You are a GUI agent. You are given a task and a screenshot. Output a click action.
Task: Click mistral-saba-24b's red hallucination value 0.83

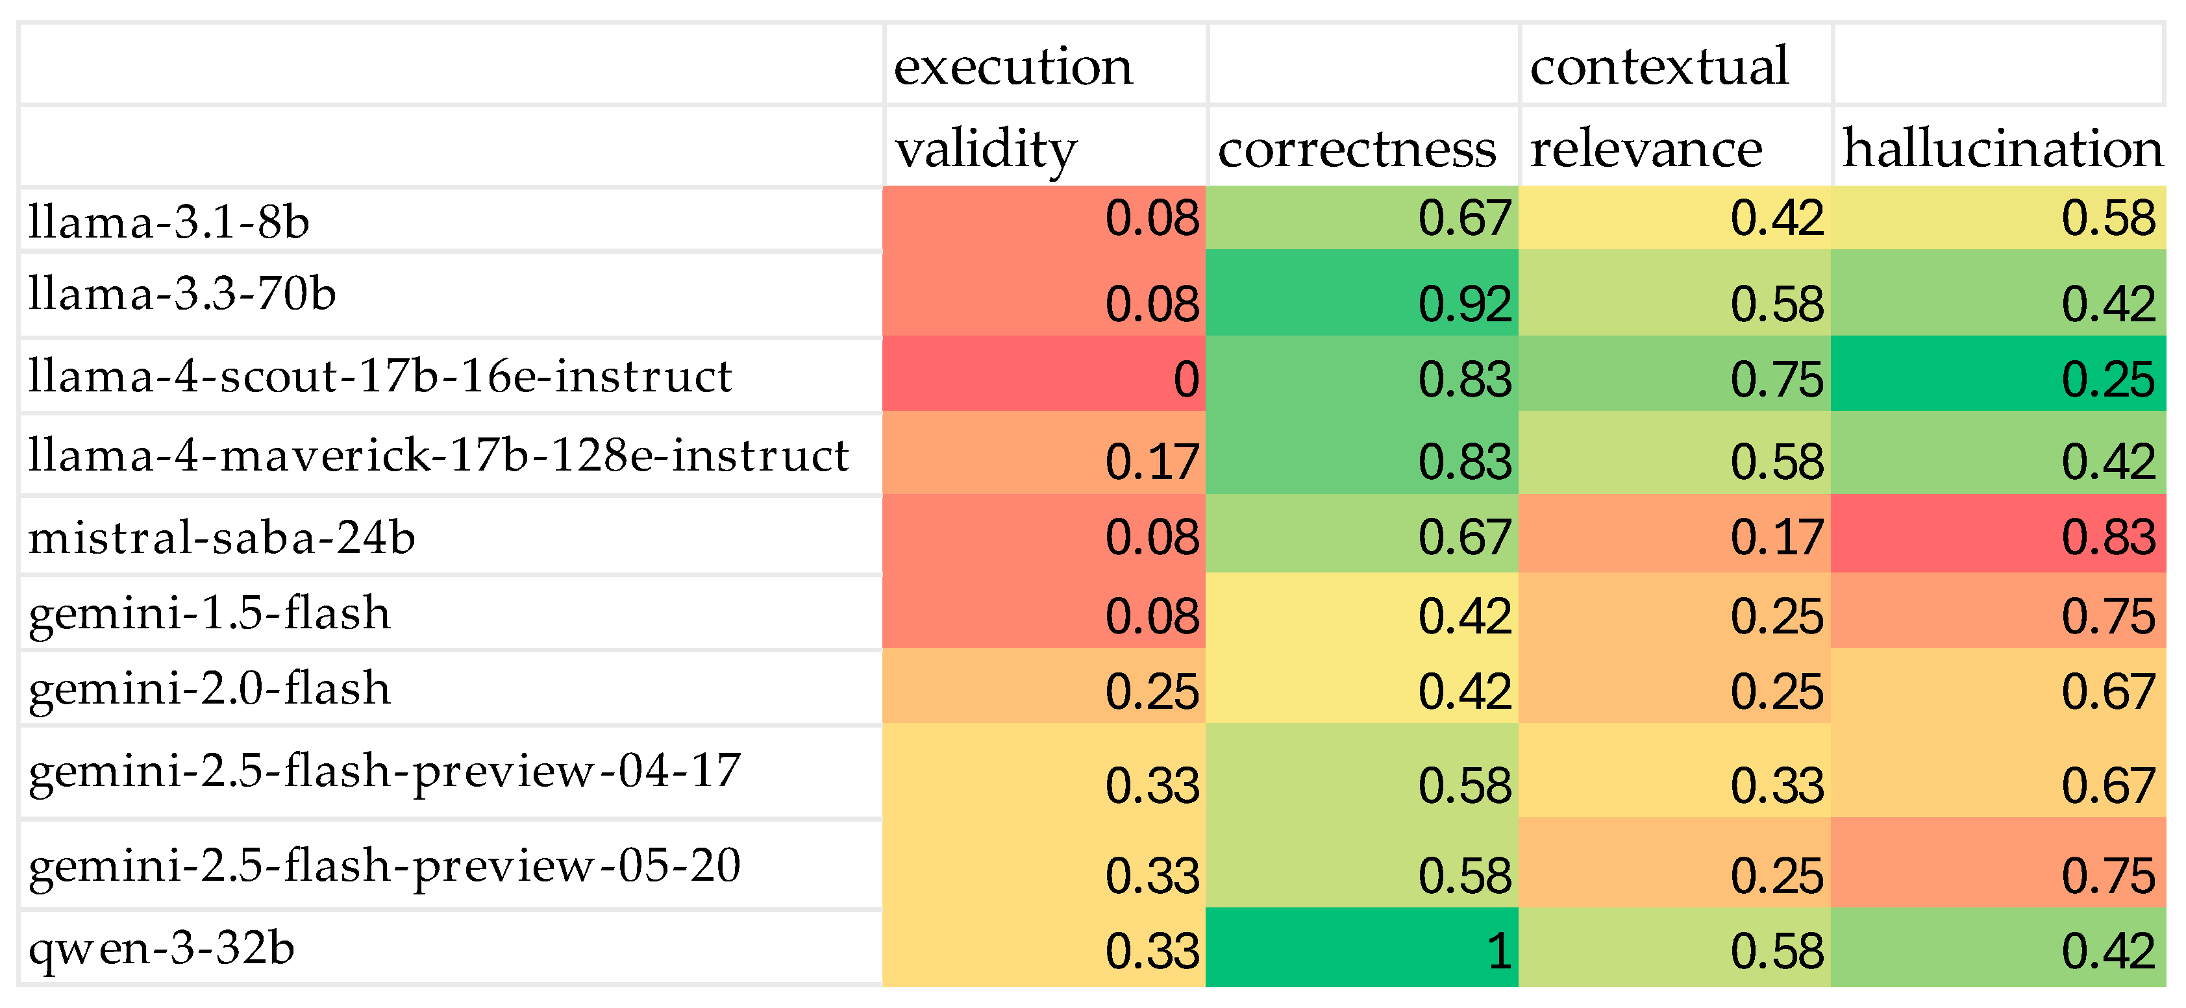coord(1999,536)
